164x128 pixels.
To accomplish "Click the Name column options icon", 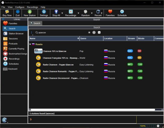I will (x=78, y=38).
